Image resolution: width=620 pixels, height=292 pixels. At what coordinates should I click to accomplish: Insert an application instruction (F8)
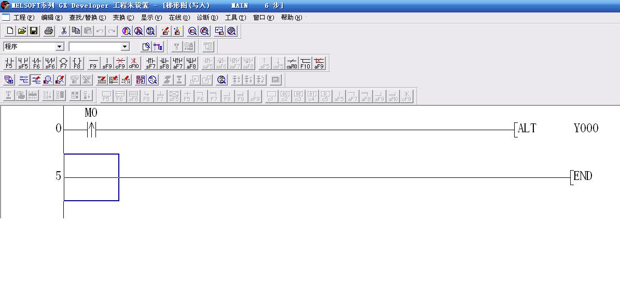tap(77, 63)
